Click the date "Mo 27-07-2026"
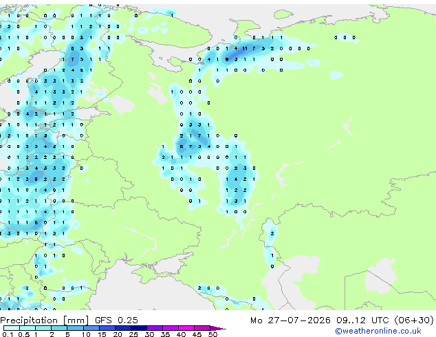This screenshot has width=436, height=337. tap(290, 320)
